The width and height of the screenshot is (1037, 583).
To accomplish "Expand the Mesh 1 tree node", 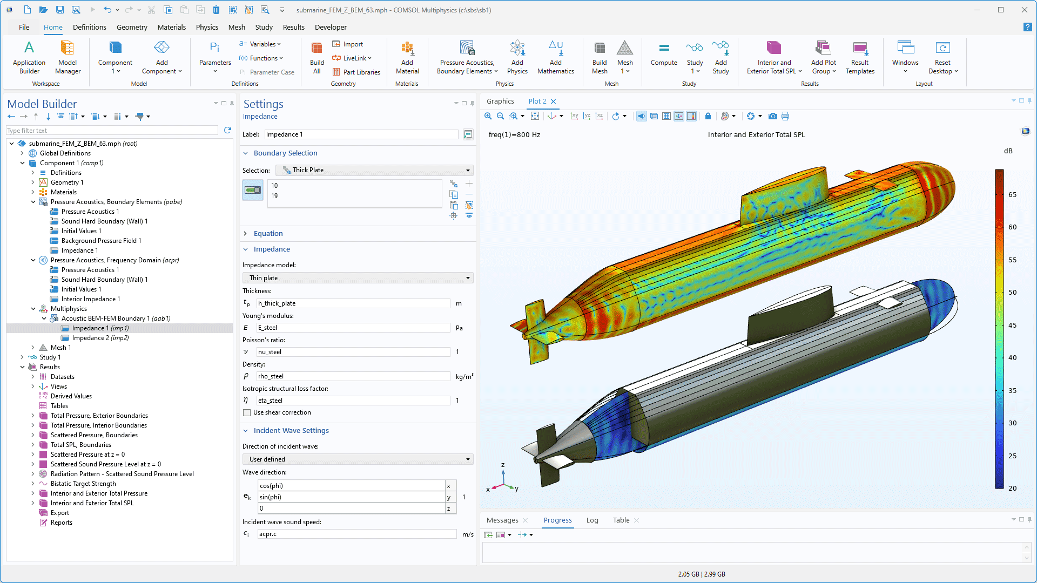I will pyautogui.click(x=33, y=348).
